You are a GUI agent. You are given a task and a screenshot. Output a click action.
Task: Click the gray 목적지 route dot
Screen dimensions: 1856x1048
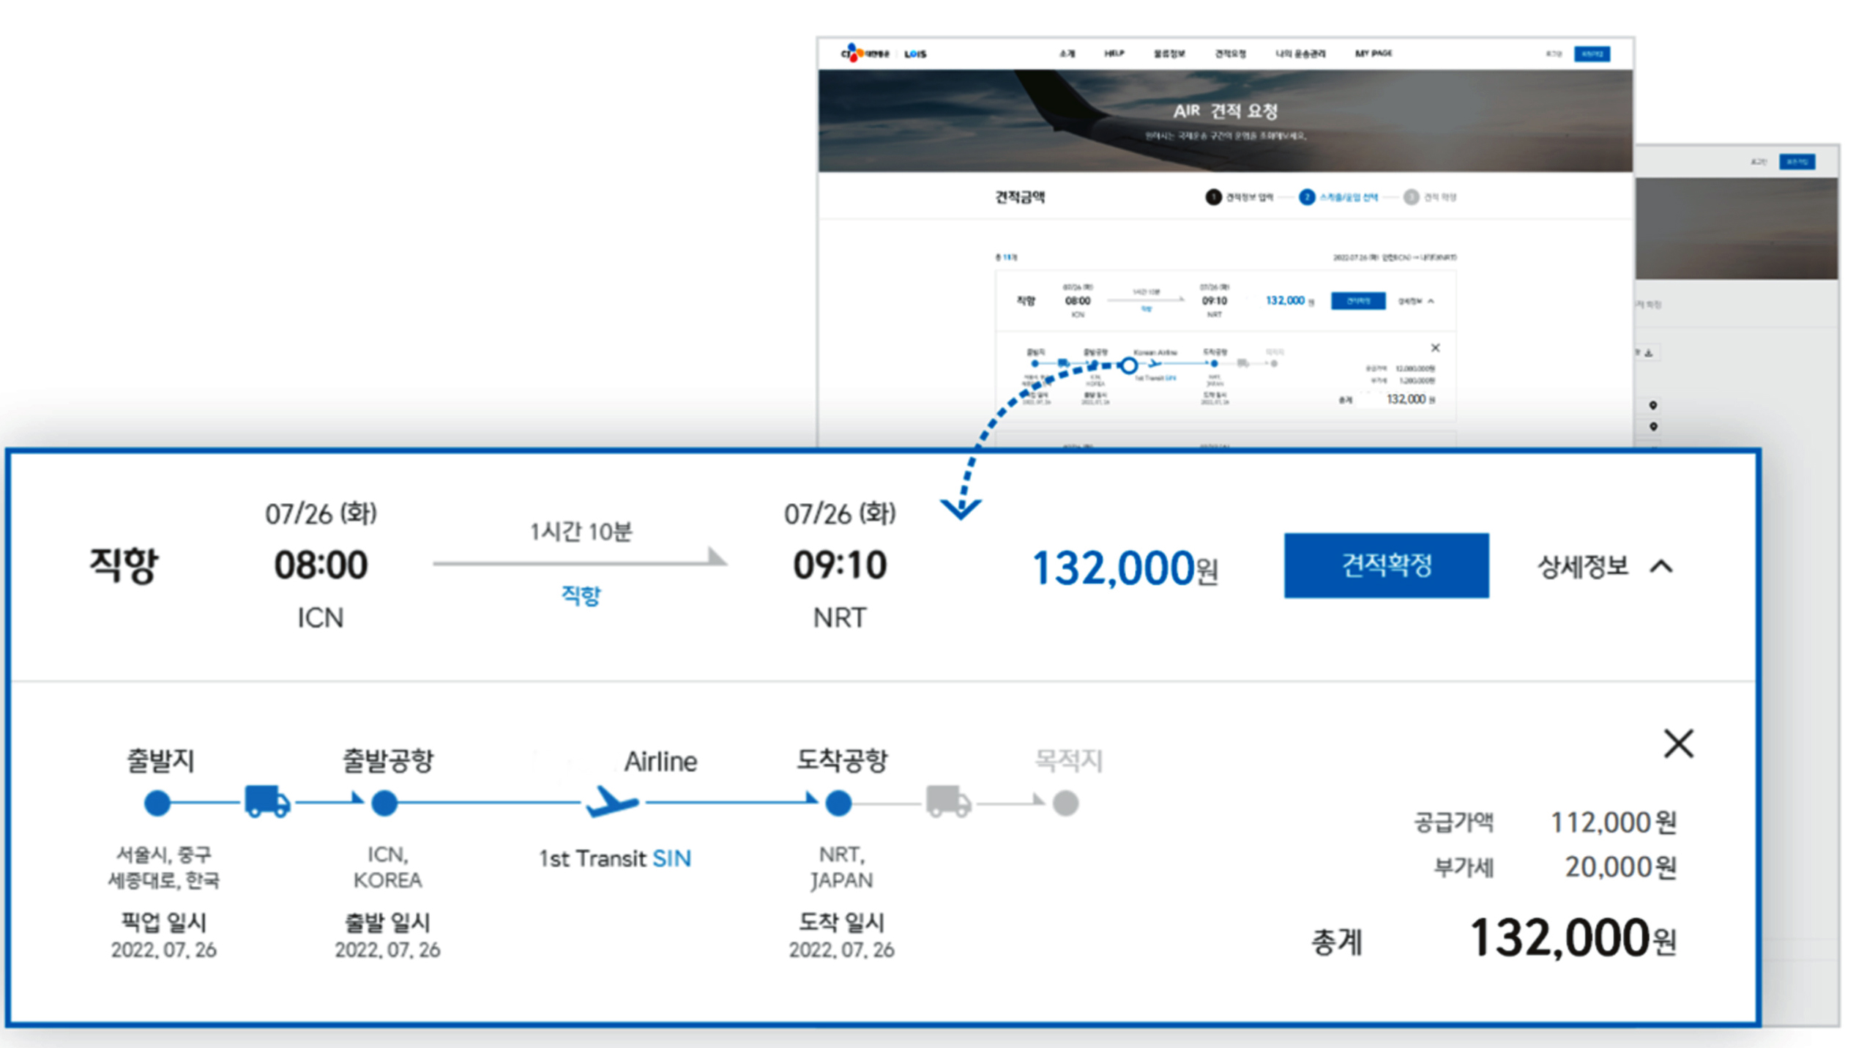click(1065, 803)
